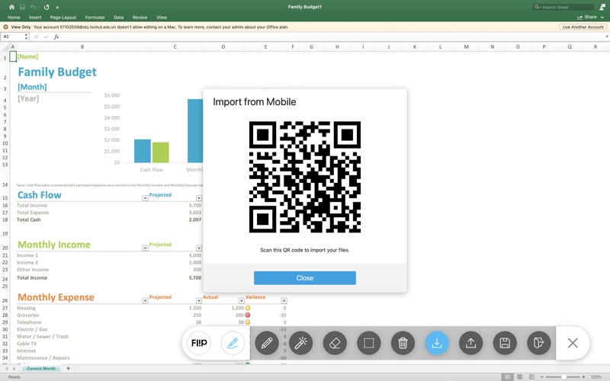Screen dimensions: 610x381
Task: Open the Formulas ribbon tab
Action: pos(95,18)
